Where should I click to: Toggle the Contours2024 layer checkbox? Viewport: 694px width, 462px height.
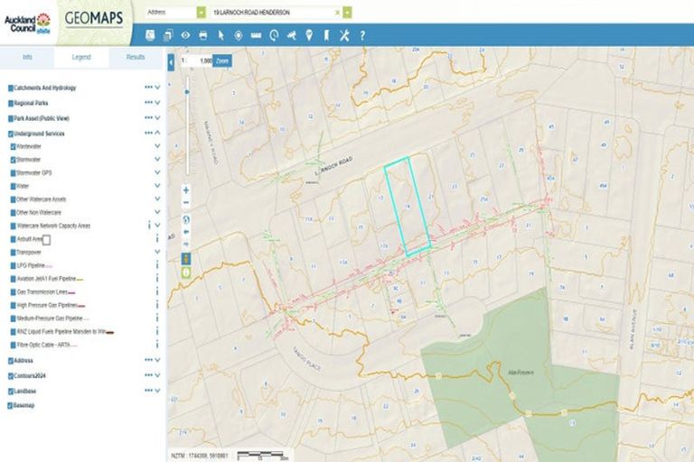(11, 374)
